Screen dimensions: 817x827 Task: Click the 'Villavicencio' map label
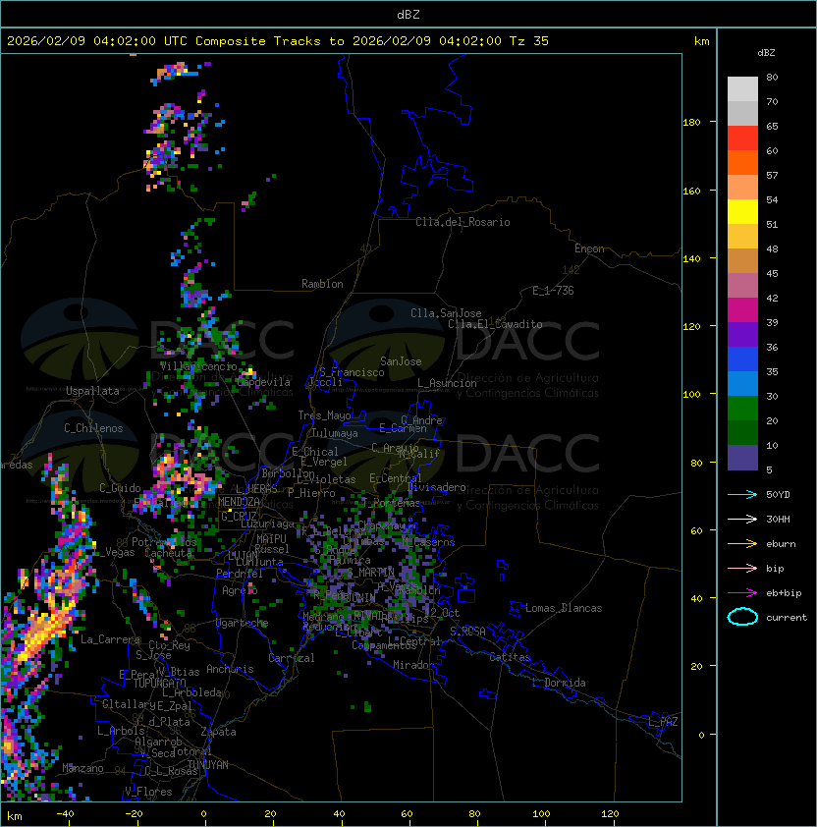[198, 366]
